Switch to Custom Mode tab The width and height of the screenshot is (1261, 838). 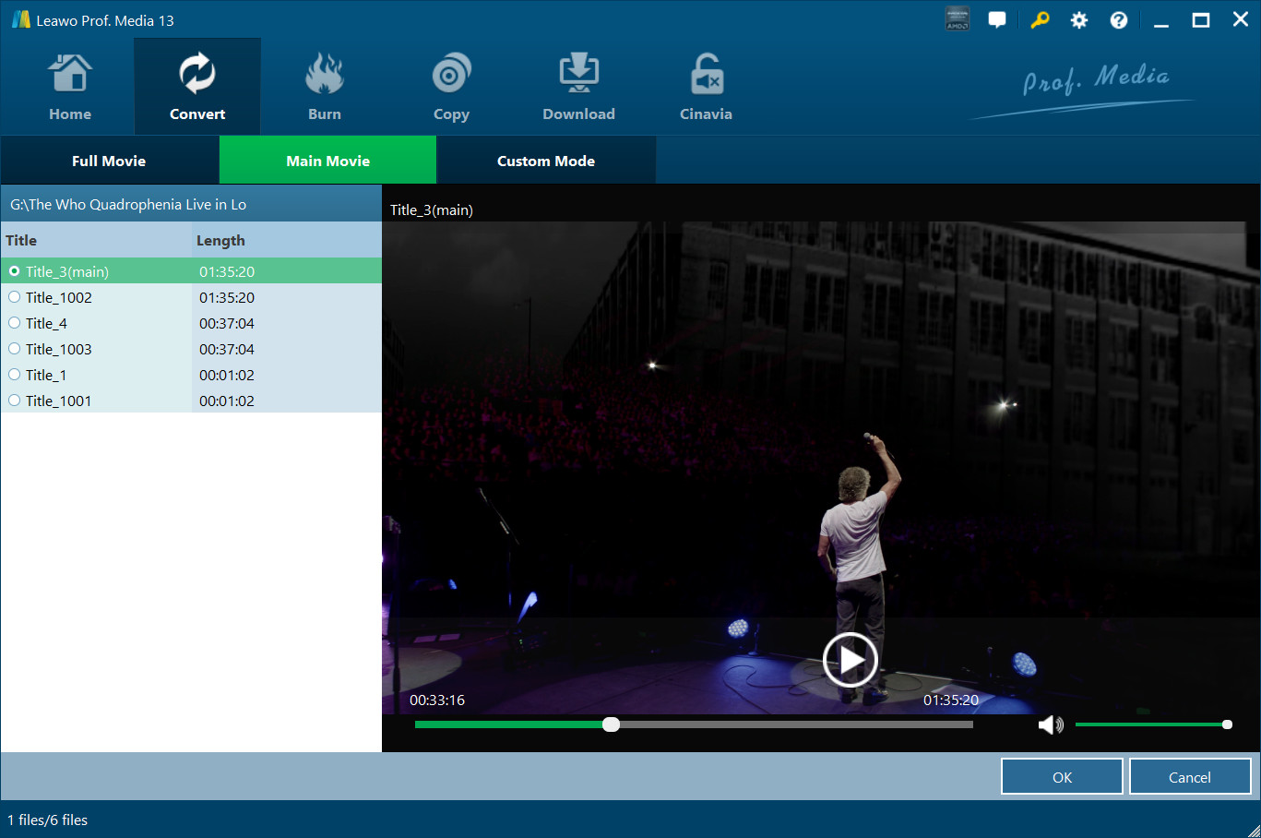546,161
